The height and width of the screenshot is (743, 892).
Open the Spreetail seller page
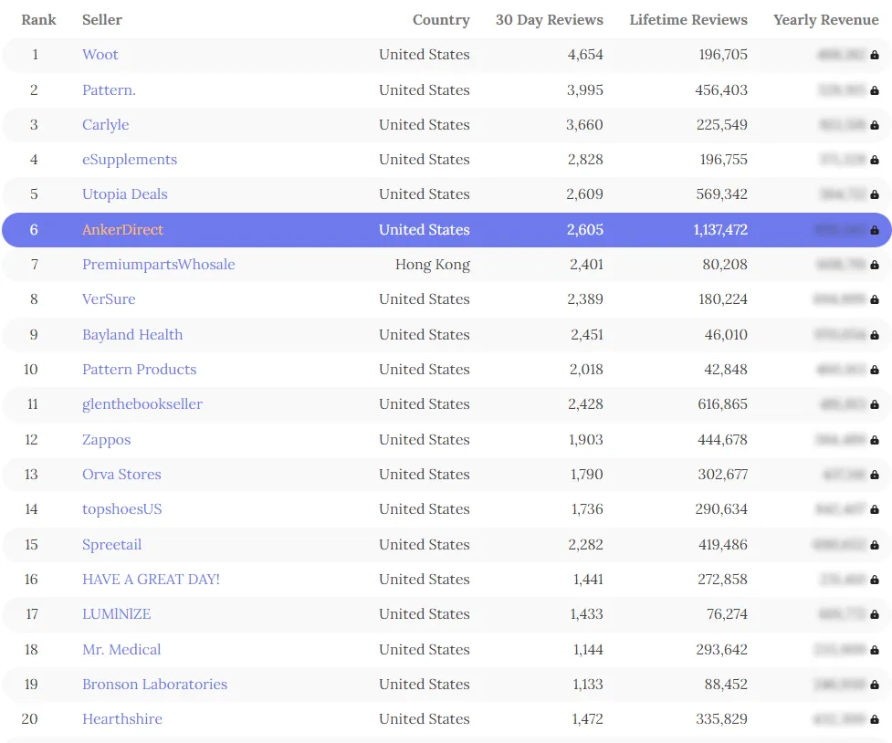pos(111,544)
